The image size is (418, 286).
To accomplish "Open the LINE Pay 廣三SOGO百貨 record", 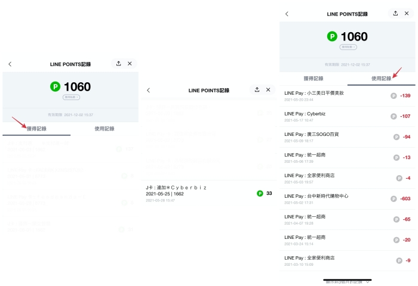I will coord(348,137).
